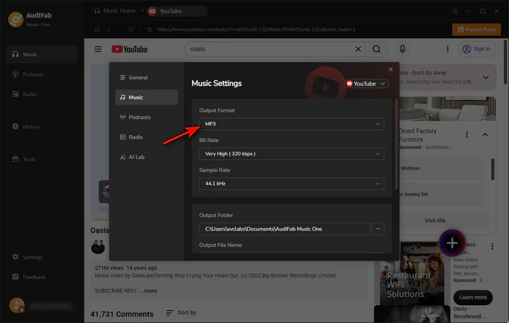Open the YouTube guide hamburger menu
This screenshot has width=509, height=323.
(x=98, y=49)
